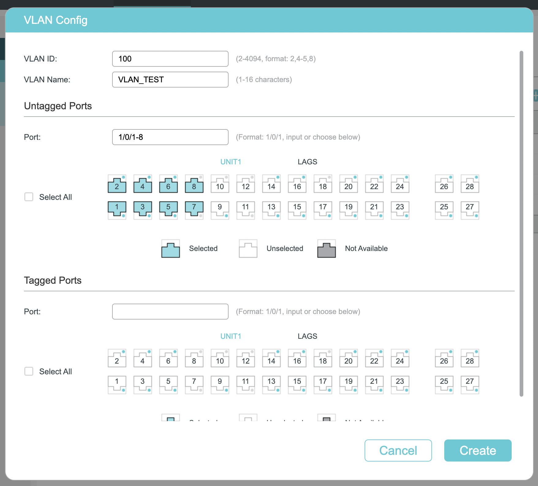Deselect untagged port 4 icon

point(143,184)
